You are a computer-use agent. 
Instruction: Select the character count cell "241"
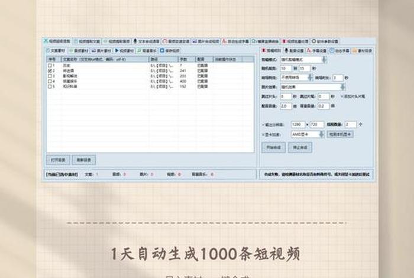click(183, 71)
